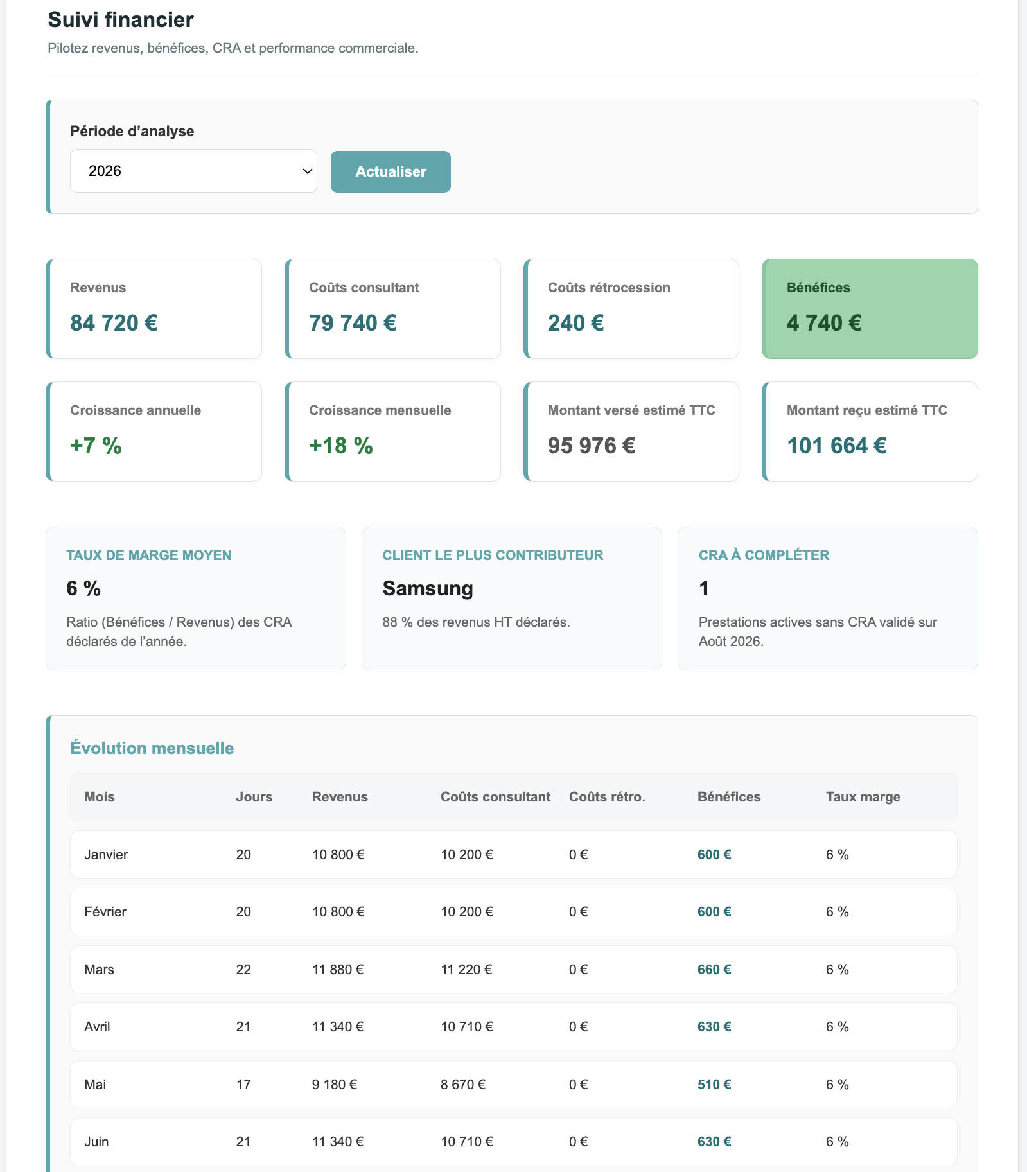Click the Bénéfices column header in the table

(x=729, y=797)
